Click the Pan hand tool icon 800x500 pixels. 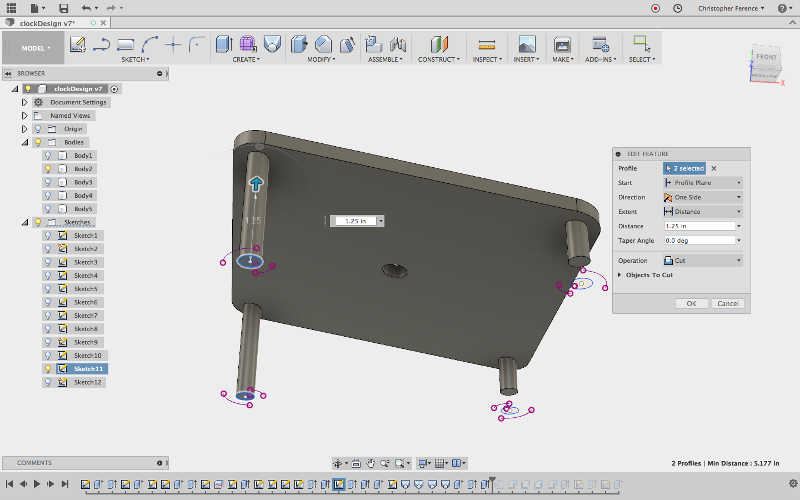coord(371,463)
